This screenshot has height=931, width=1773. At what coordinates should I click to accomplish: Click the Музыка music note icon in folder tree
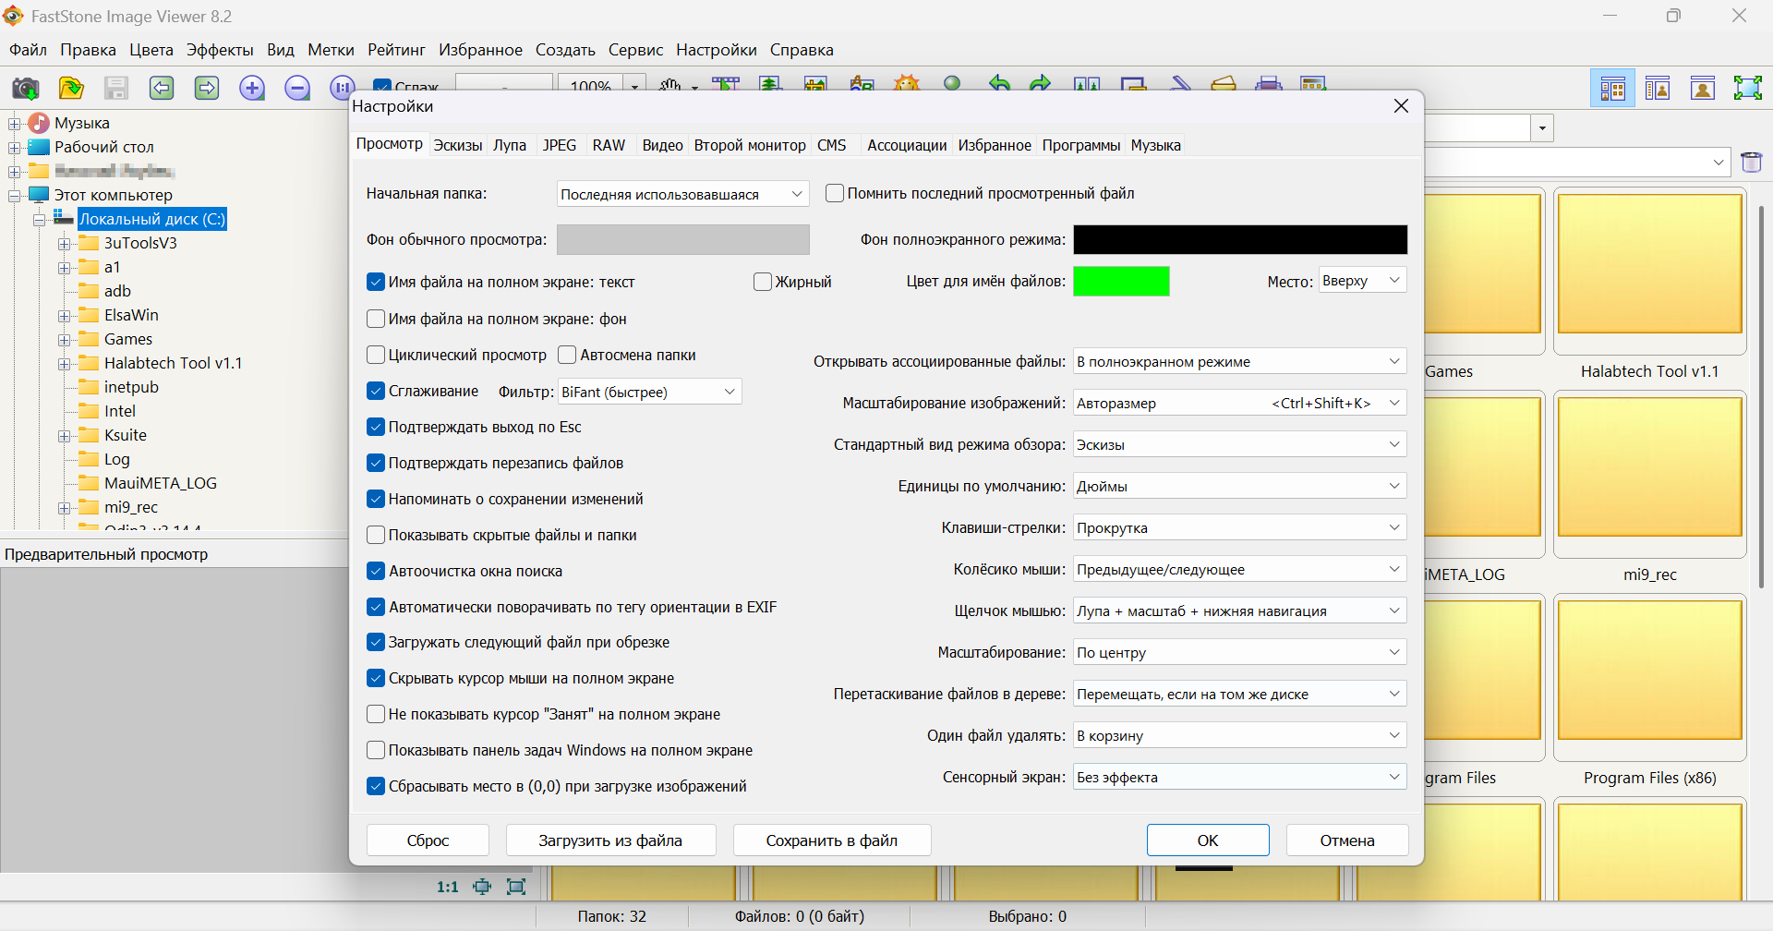click(39, 123)
